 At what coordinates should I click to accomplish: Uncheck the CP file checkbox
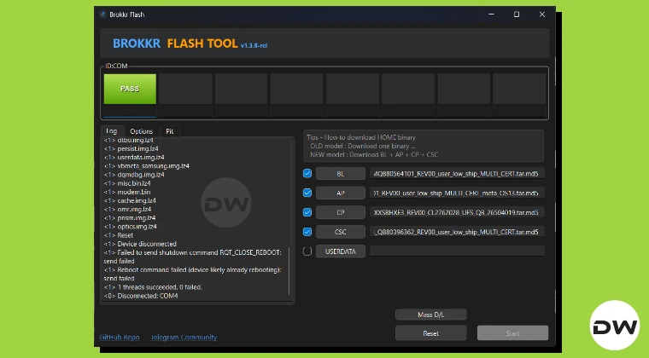[x=307, y=212]
